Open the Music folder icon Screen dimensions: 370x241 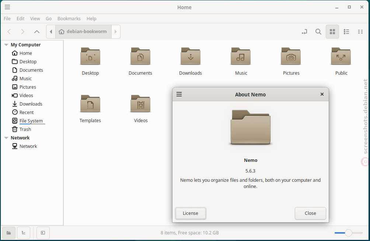(x=241, y=57)
